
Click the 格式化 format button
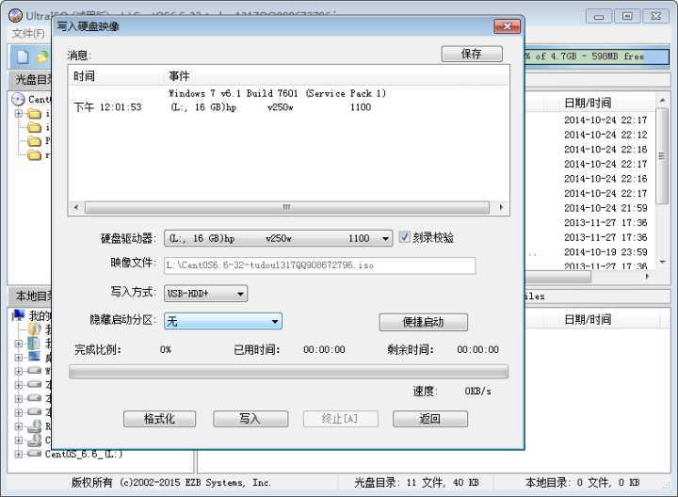tap(159, 419)
